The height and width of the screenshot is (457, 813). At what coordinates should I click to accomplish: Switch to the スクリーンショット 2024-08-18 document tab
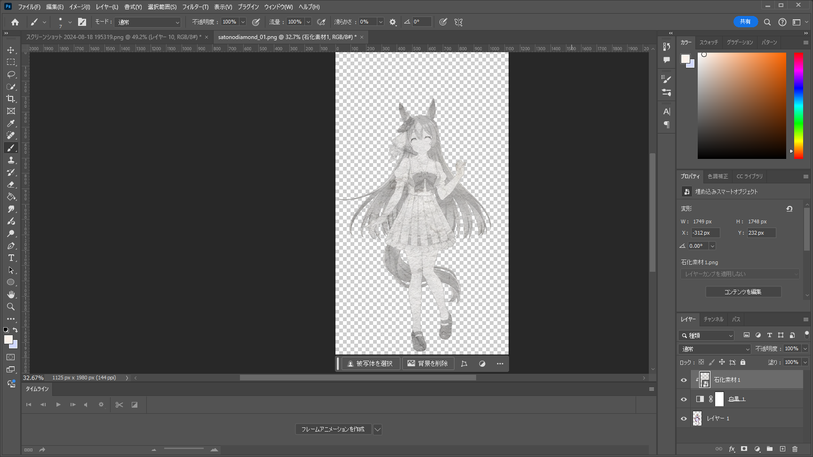113,37
